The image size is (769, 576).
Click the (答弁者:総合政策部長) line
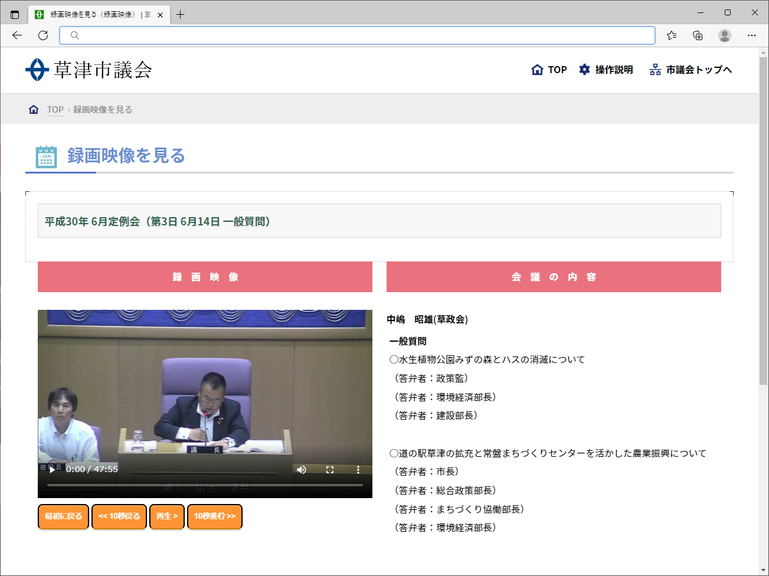coord(444,490)
